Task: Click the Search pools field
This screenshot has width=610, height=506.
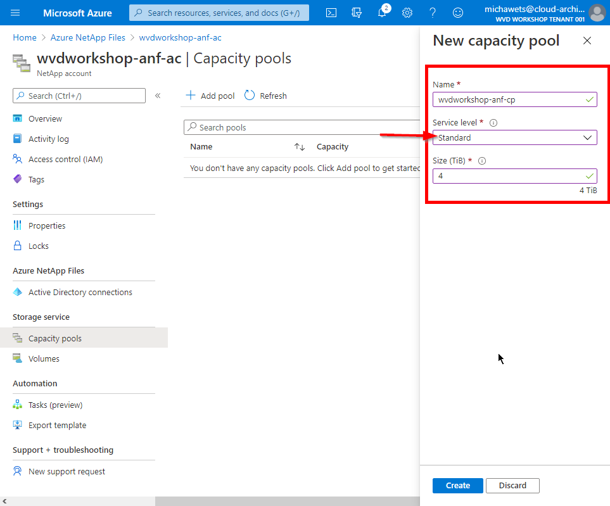Action: point(302,127)
